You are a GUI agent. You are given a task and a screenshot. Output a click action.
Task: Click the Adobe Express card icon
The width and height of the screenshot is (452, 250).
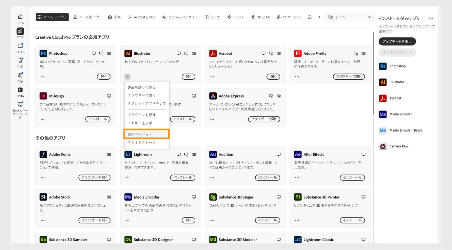pyautogui.click(x=213, y=96)
